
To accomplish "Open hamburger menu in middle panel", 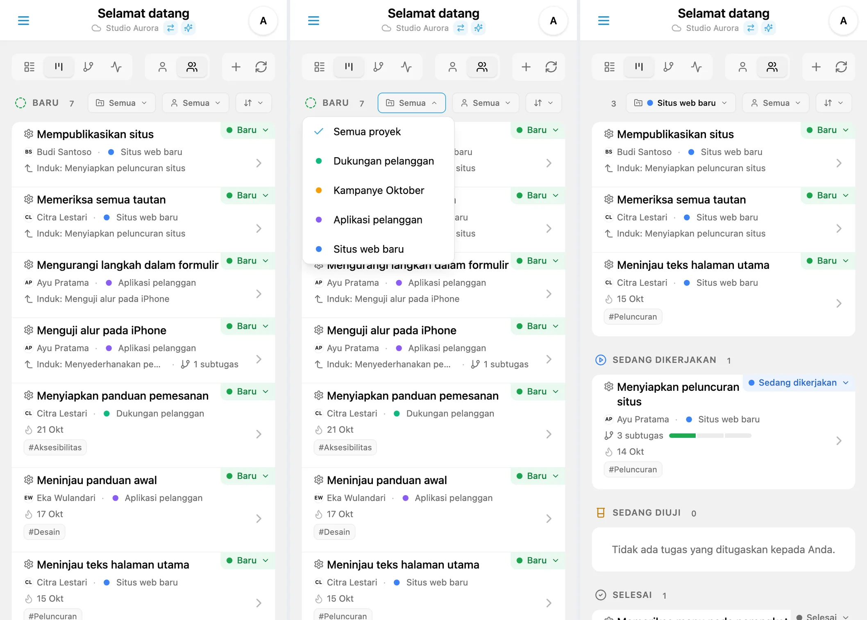I will pos(313,20).
